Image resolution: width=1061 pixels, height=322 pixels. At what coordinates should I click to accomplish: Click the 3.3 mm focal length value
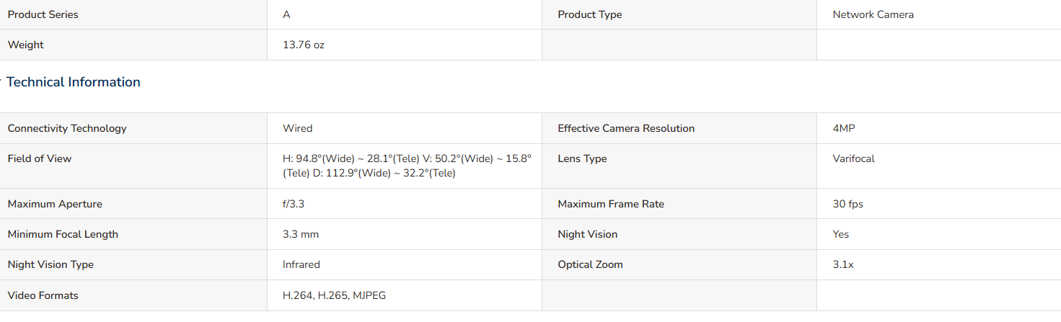(301, 234)
